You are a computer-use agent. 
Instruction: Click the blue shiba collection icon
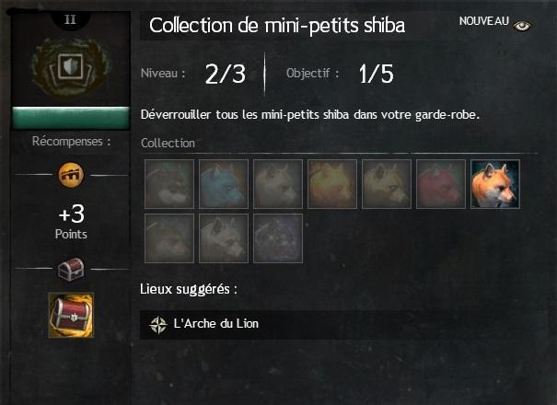(224, 184)
